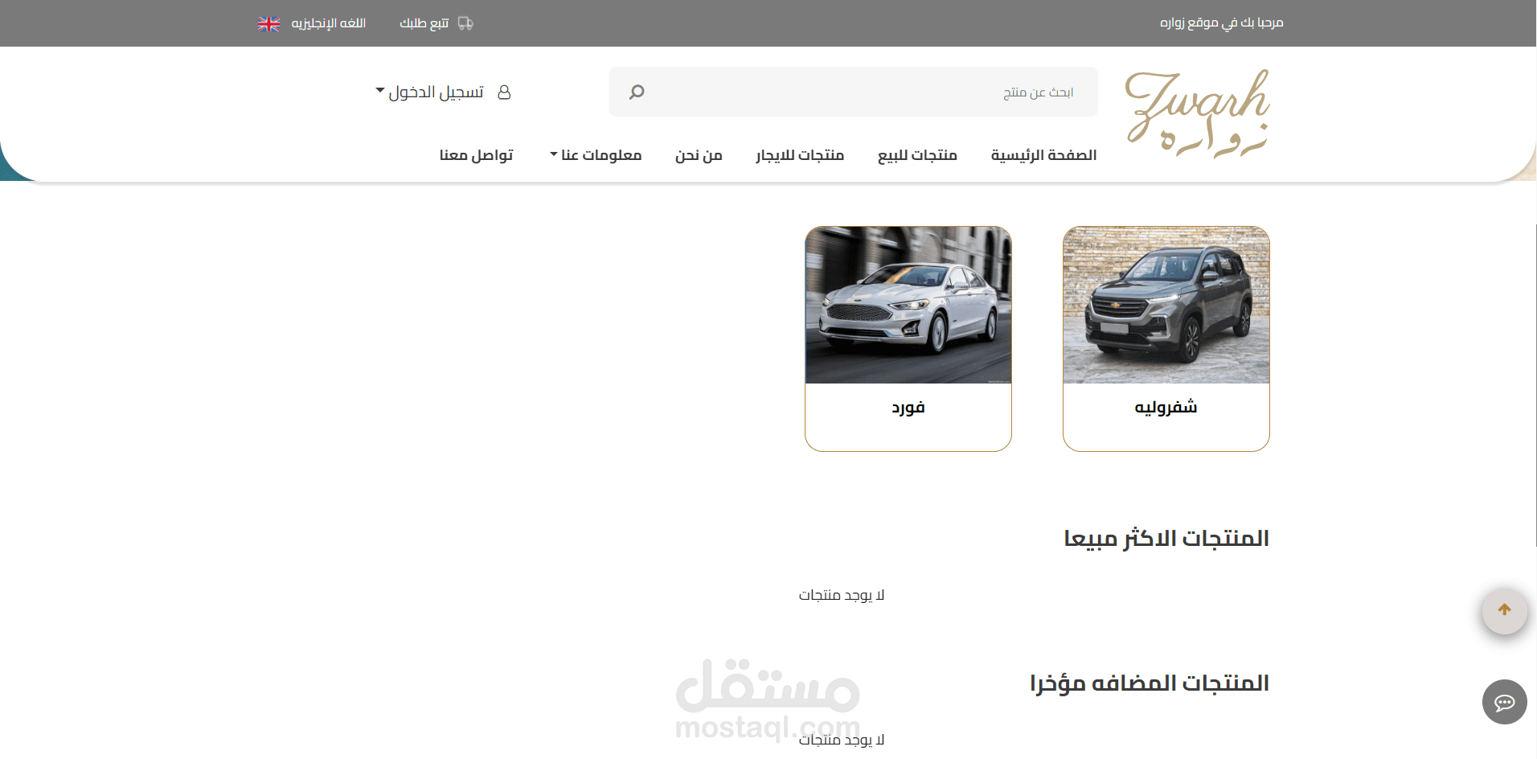Click the مرحبا بك في موقع زواره text
Screen dimensions: 1537x759
click(1221, 23)
